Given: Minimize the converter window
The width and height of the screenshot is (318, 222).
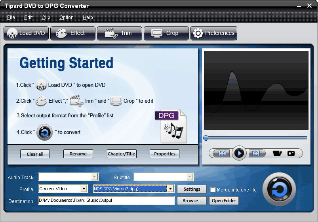Looking at the screenshot, I should [299, 6].
